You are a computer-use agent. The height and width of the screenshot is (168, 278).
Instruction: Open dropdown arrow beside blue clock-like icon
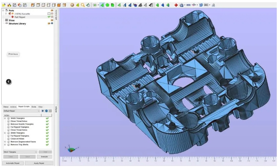185,5
